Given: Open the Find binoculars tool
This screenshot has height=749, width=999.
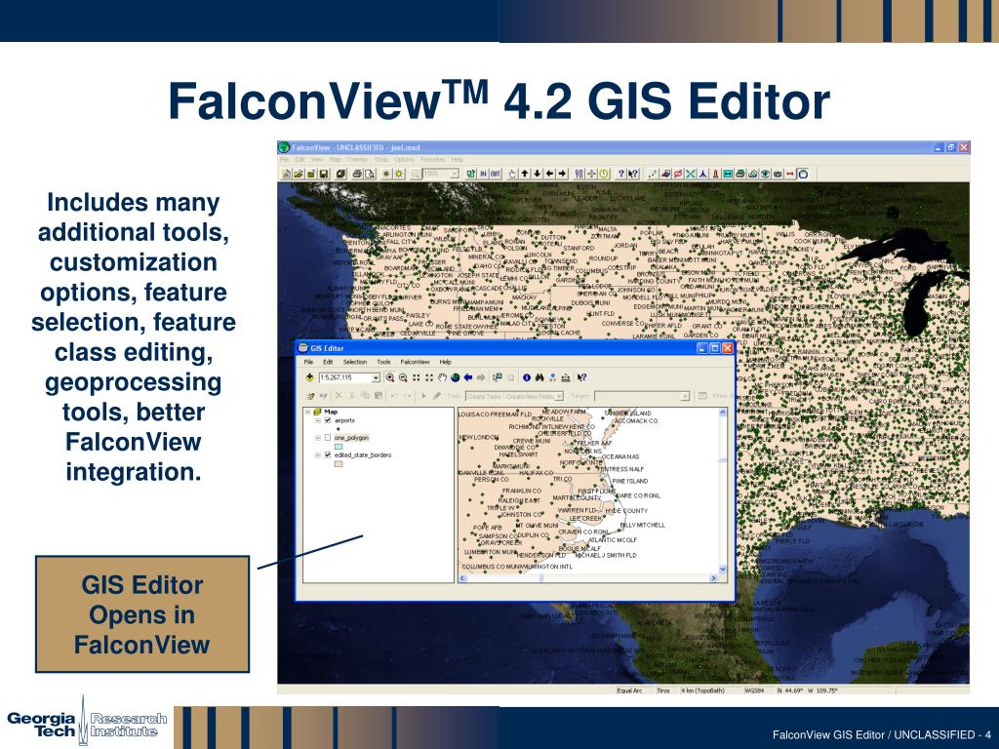Looking at the screenshot, I should point(539,377).
